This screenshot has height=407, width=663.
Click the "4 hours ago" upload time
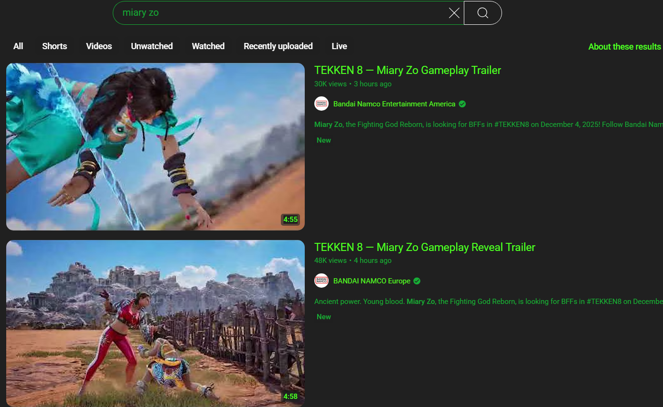(373, 261)
